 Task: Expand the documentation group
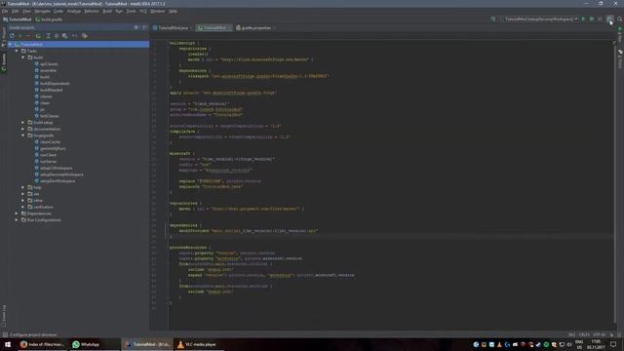tap(23, 129)
